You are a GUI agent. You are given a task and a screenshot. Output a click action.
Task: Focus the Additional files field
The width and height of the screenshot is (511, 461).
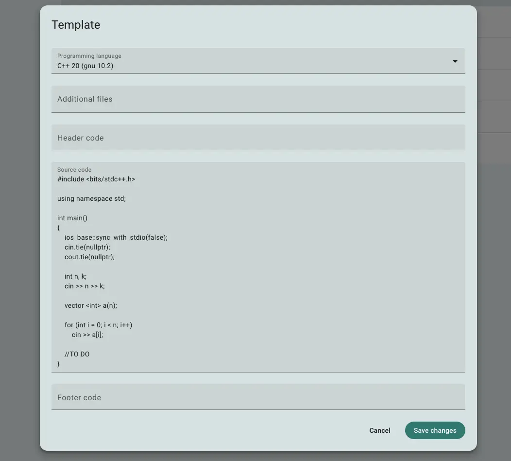[x=258, y=99]
